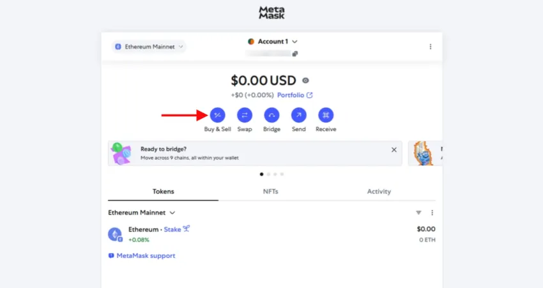
Task: Click the Receive icon button
Action: pos(326,116)
